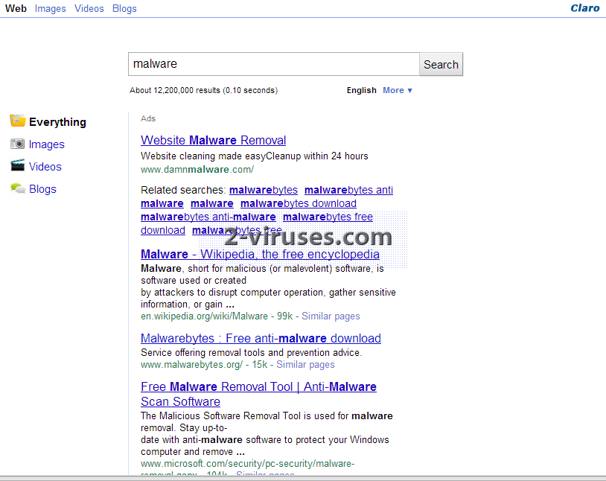
Task: Click the Claro logo
Action: [x=584, y=8]
